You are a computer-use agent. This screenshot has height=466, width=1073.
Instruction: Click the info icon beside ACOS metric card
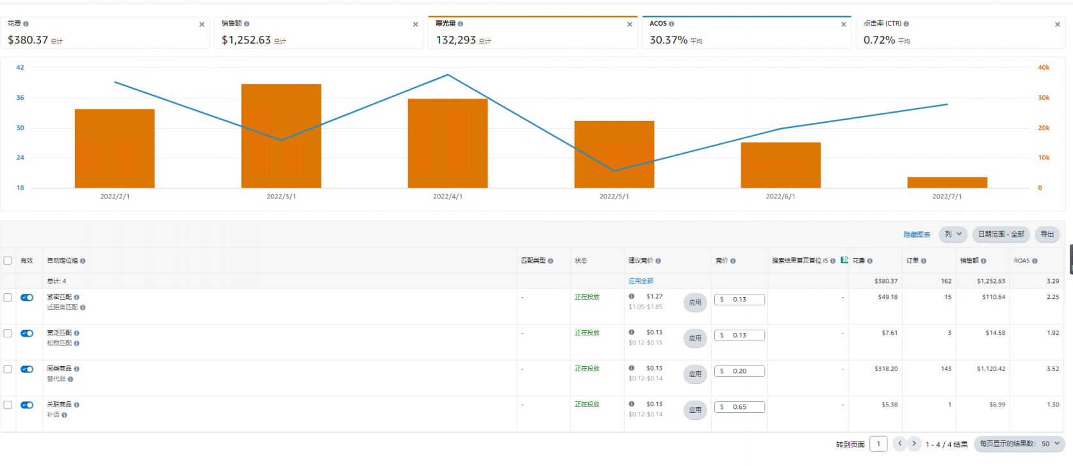[x=671, y=24]
